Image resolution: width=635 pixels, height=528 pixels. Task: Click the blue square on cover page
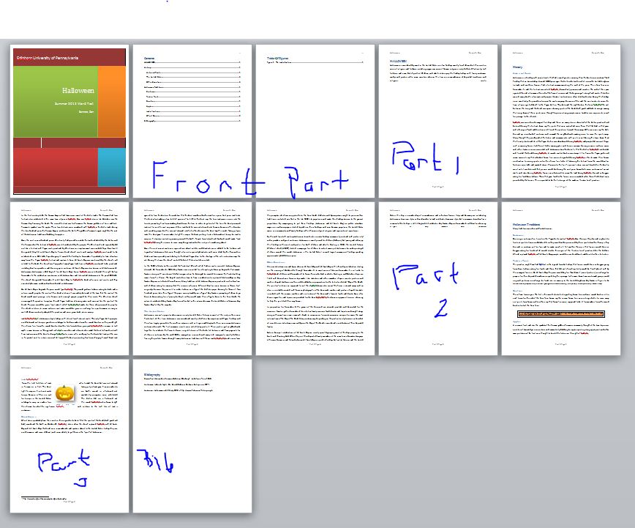pyautogui.click(x=111, y=168)
